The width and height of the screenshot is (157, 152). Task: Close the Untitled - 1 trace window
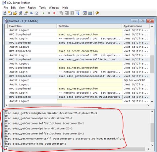click(x=150, y=21)
